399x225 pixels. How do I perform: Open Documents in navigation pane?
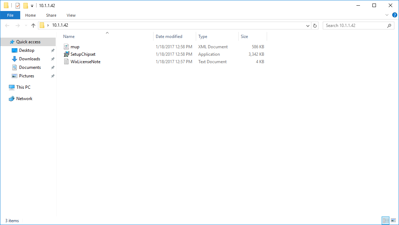point(30,67)
